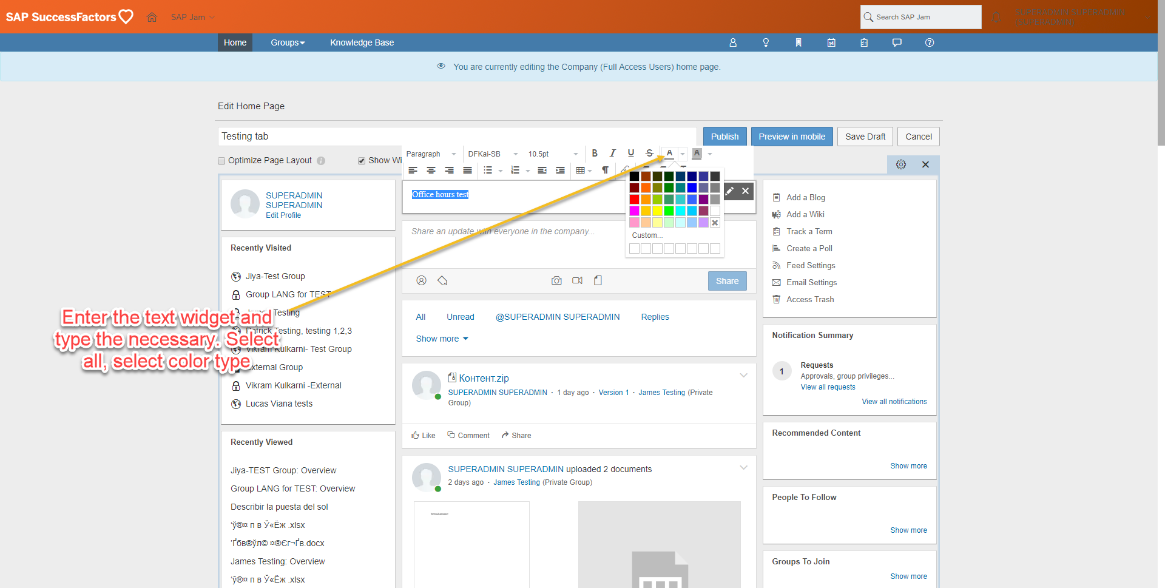This screenshot has width=1165, height=588.
Task: Open Knowledge Base in nav bar
Action: 362,42
